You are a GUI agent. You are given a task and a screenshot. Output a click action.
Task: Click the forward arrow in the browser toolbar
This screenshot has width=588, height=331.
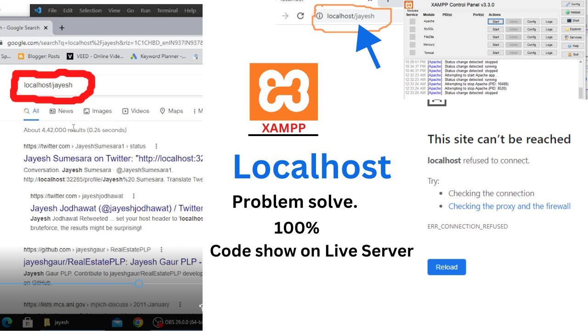tap(285, 16)
